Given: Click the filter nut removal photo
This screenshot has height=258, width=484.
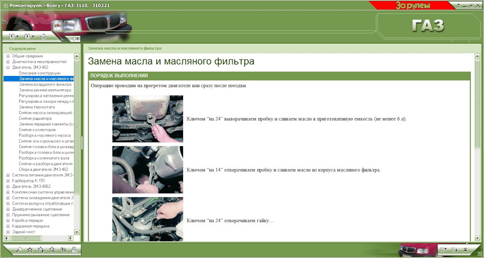Looking at the screenshot, I should pos(148,219).
